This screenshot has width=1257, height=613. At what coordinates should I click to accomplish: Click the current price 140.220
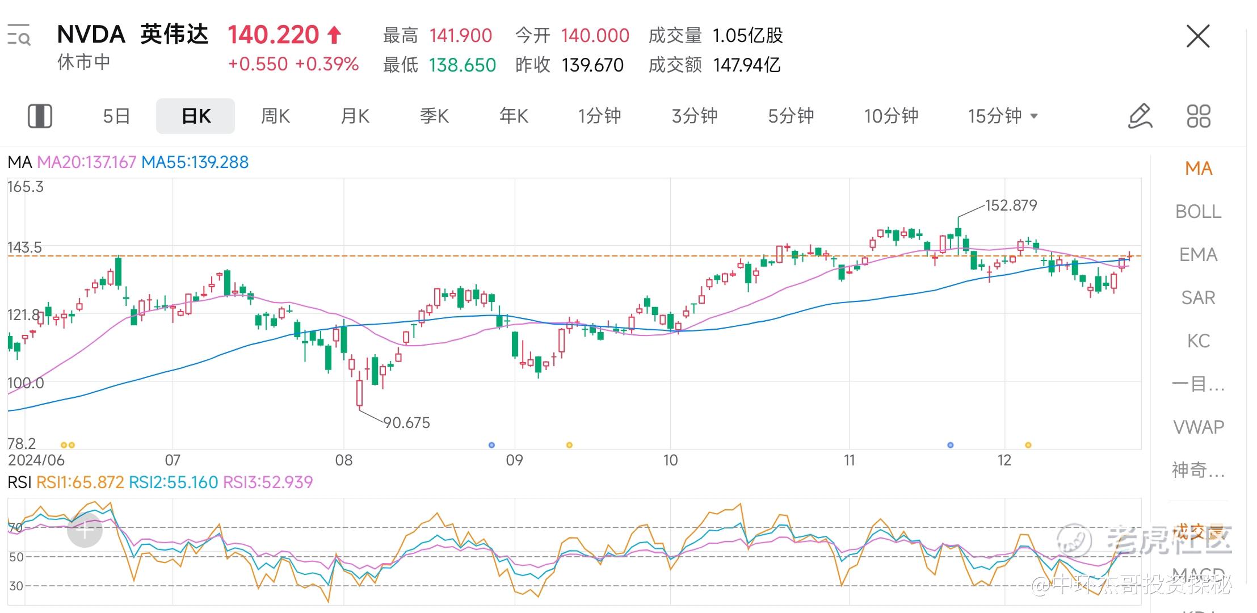[x=274, y=35]
